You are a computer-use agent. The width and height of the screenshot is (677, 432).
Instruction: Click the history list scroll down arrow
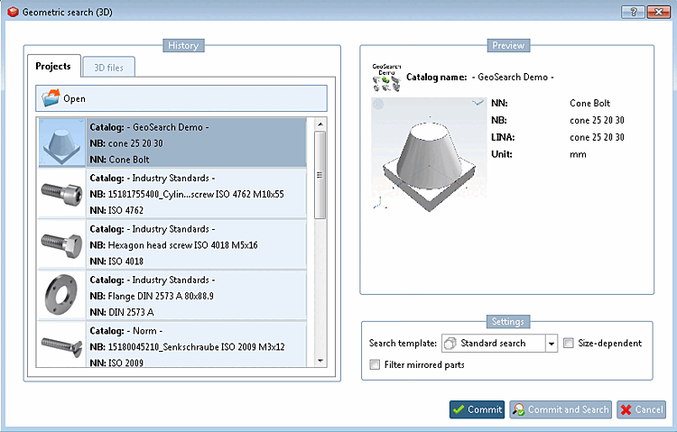(x=320, y=361)
